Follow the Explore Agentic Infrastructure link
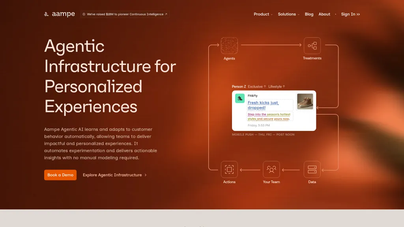Image resolution: width=404 pixels, height=227 pixels. [115, 175]
